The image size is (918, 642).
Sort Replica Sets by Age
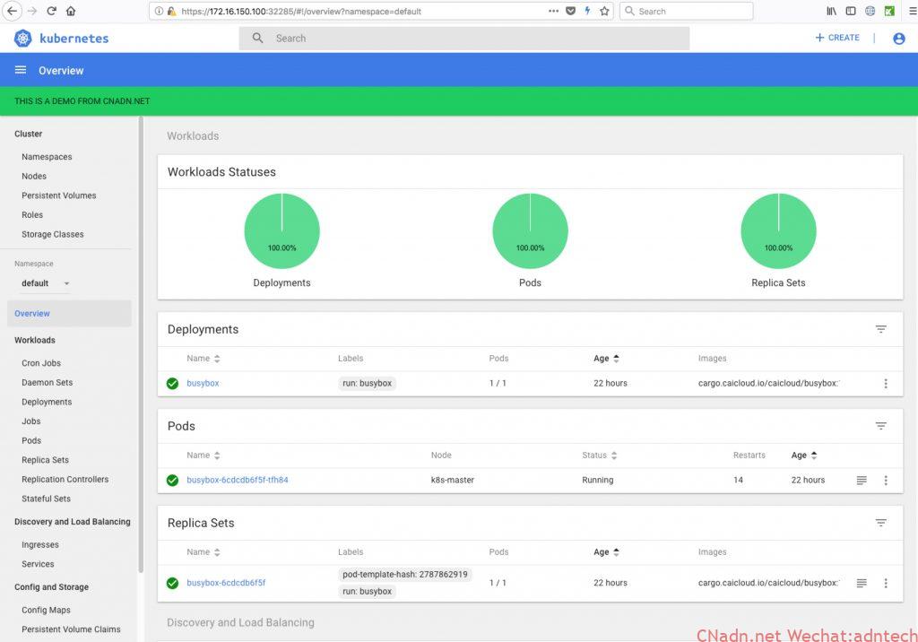coord(606,551)
